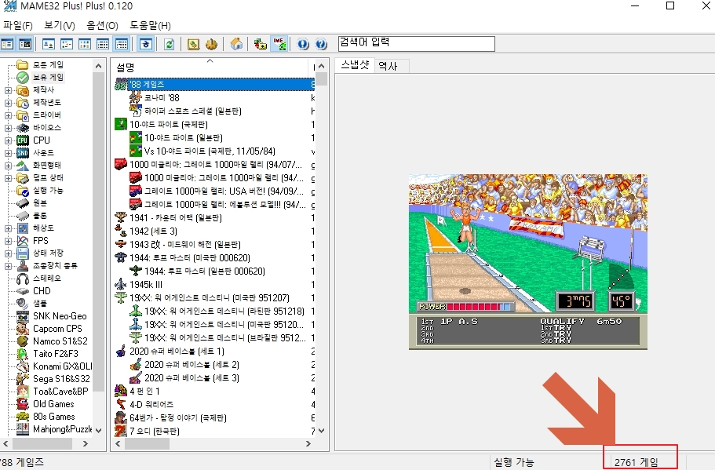Select the 1945k III entry
The width and height of the screenshot is (715, 470).
[x=146, y=285]
